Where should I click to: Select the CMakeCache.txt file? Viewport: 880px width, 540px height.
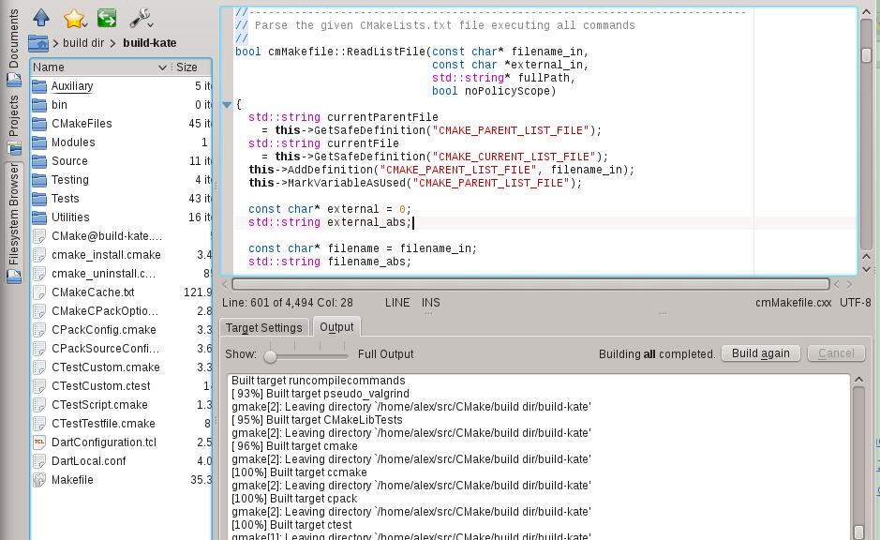tap(93, 292)
